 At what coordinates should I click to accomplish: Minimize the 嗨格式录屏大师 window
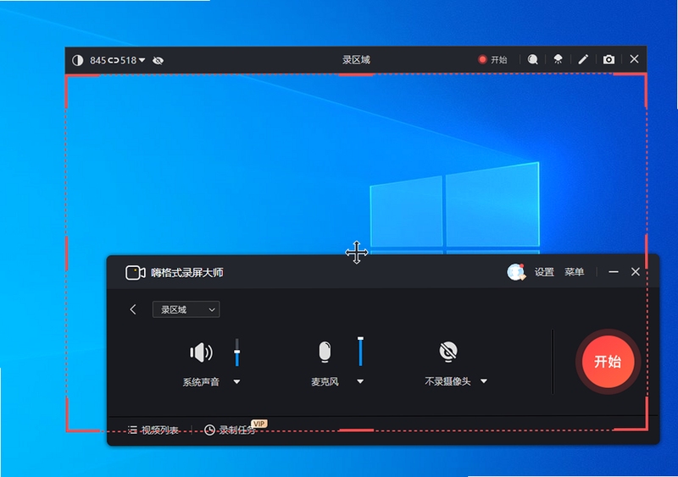[613, 272]
